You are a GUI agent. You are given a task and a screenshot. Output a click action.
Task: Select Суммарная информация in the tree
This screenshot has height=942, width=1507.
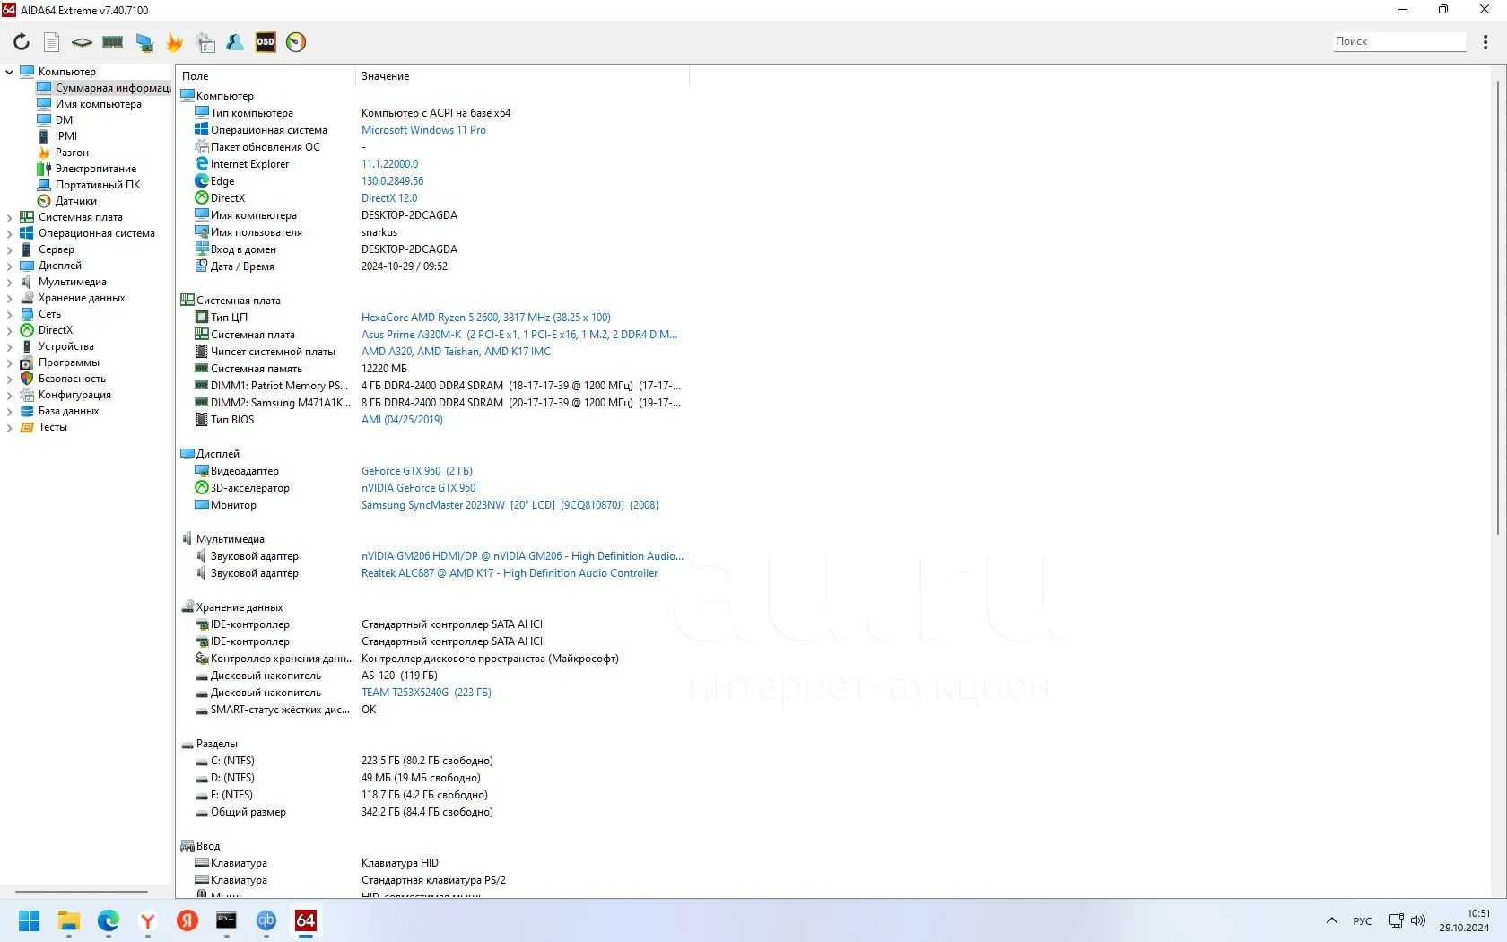[104, 88]
